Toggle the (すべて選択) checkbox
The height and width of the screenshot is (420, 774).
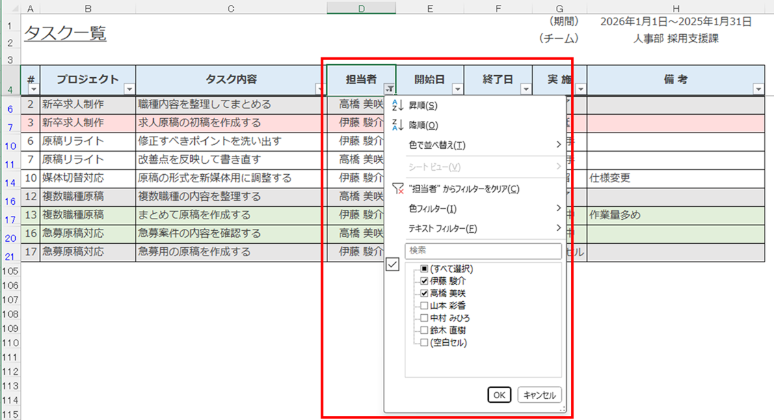coord(425,269)
